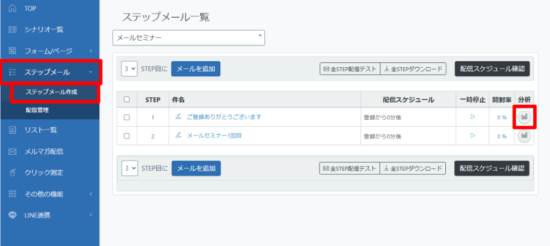Open the top STEP number dropdown
Screen dimensions: 550x246
[129, 69]
